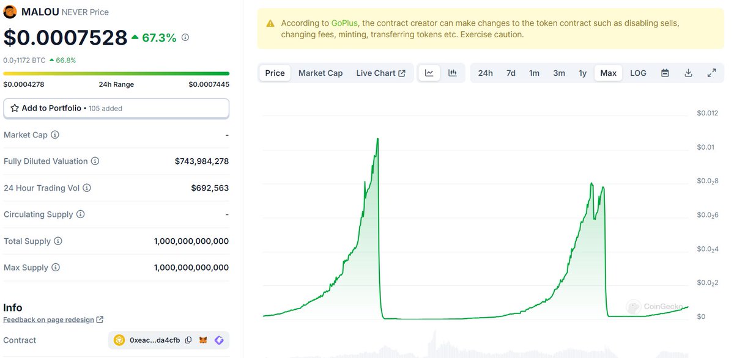Open price info icon beside 67.3%

(x=185, y=37)
